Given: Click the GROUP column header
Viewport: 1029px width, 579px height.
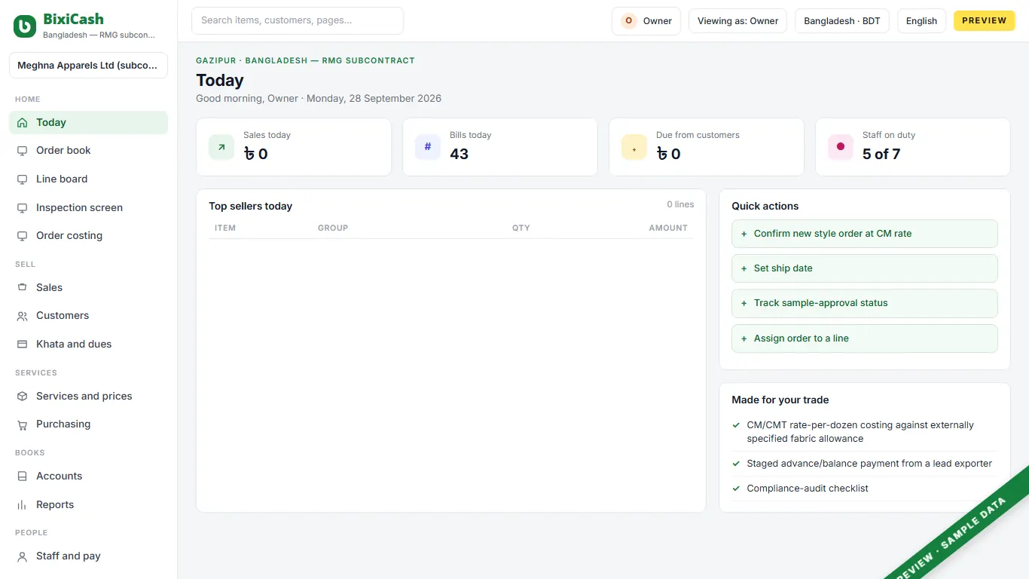Looking at the screenshot, I should 333,228.
